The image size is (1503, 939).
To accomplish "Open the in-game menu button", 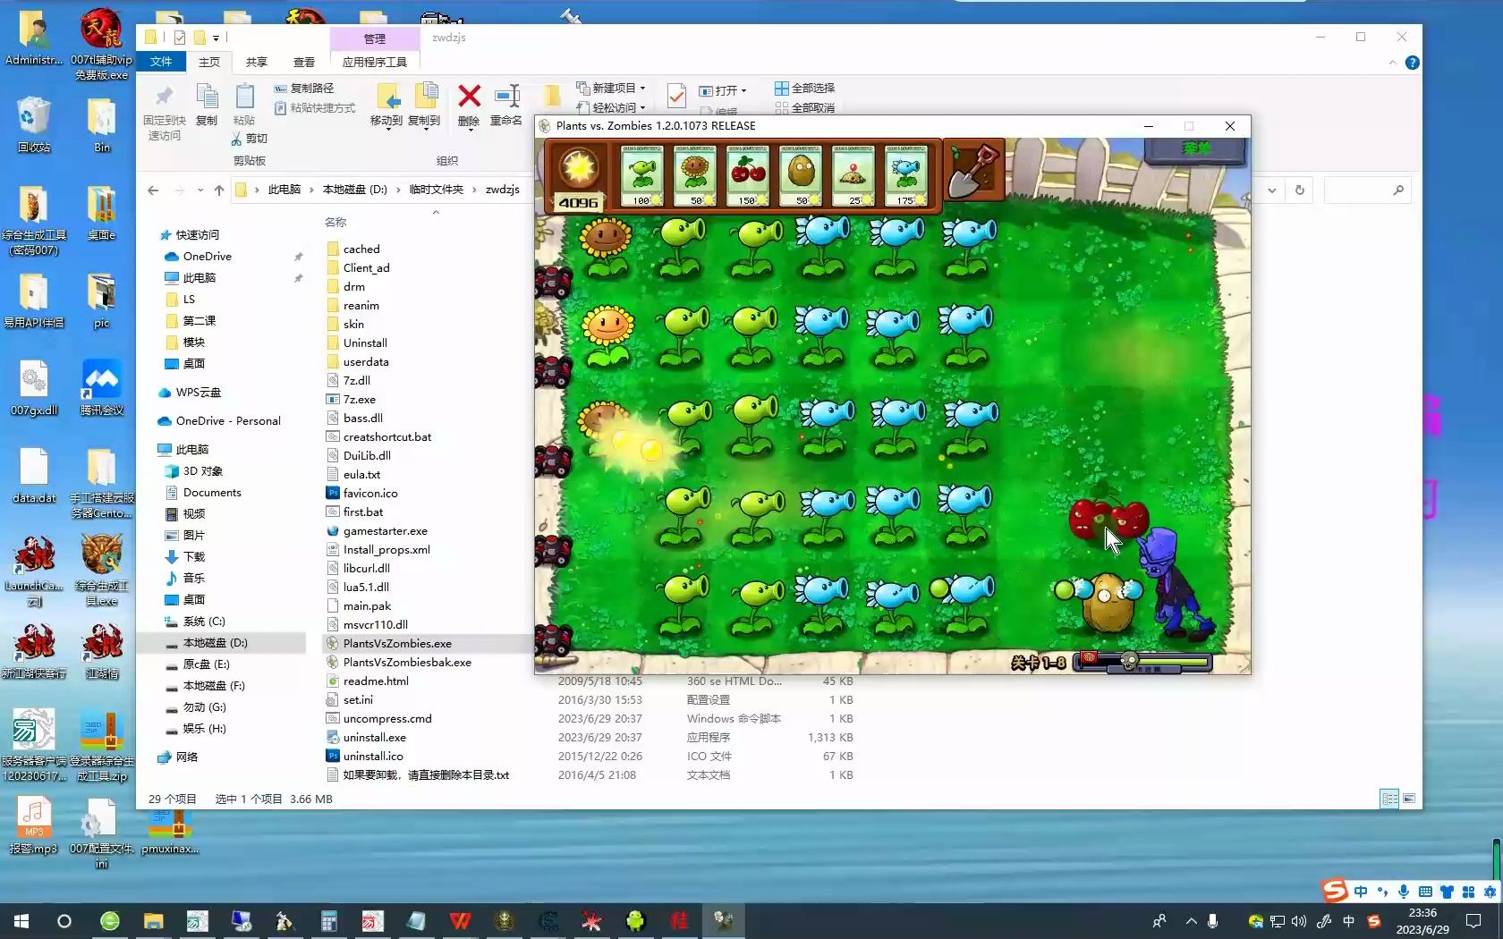I will pyautogui.click(x=1195, y=148).
